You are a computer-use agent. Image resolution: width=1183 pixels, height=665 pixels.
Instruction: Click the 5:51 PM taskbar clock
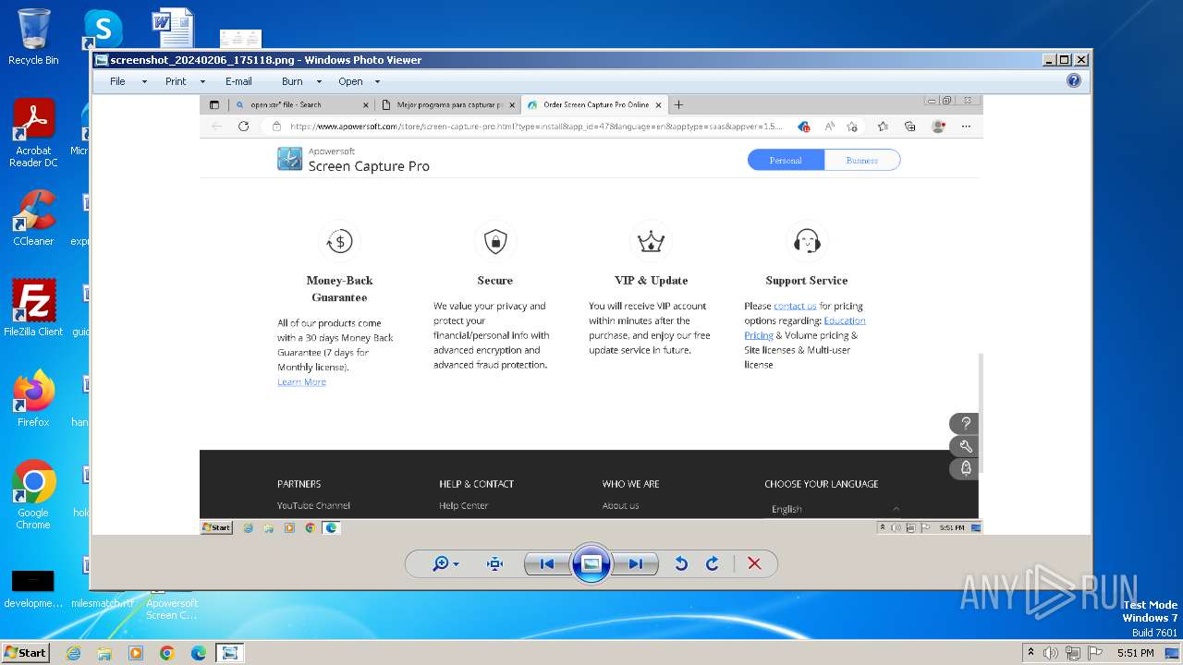[x=1136, y=653]
